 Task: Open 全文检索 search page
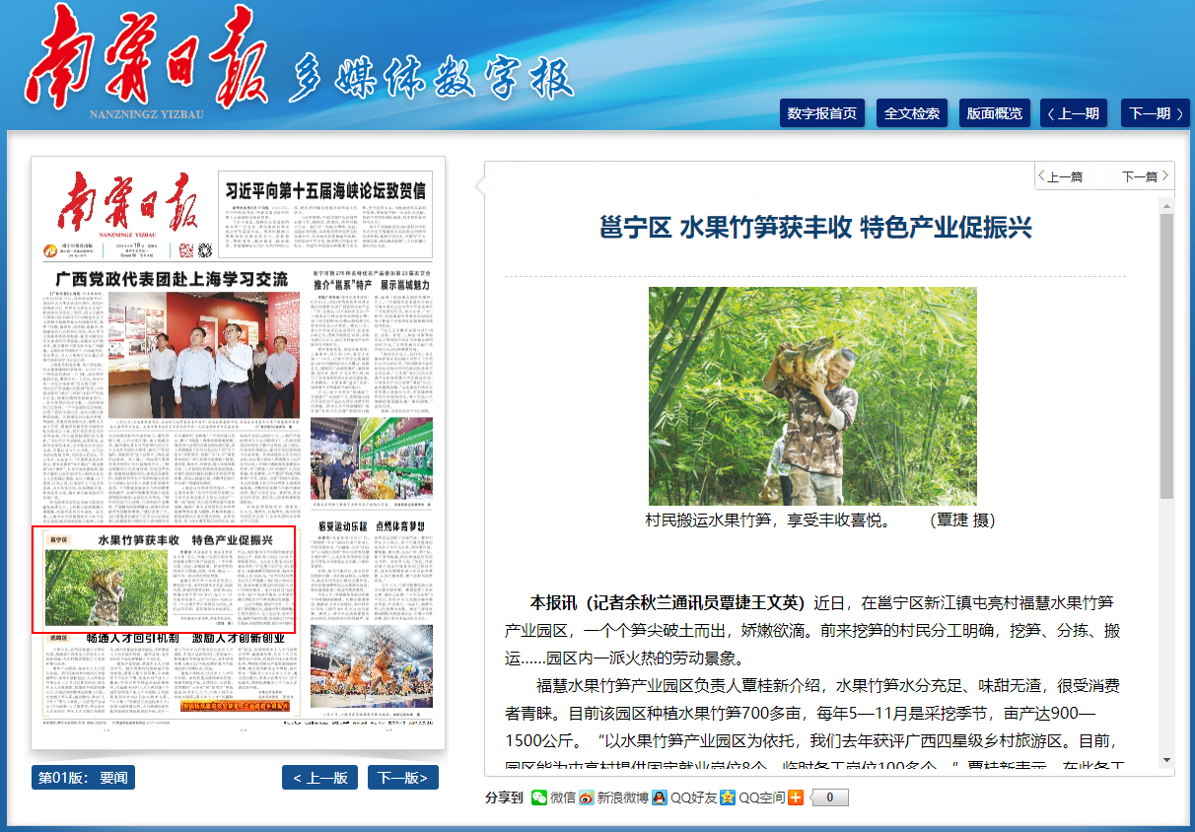click(912, 113)
